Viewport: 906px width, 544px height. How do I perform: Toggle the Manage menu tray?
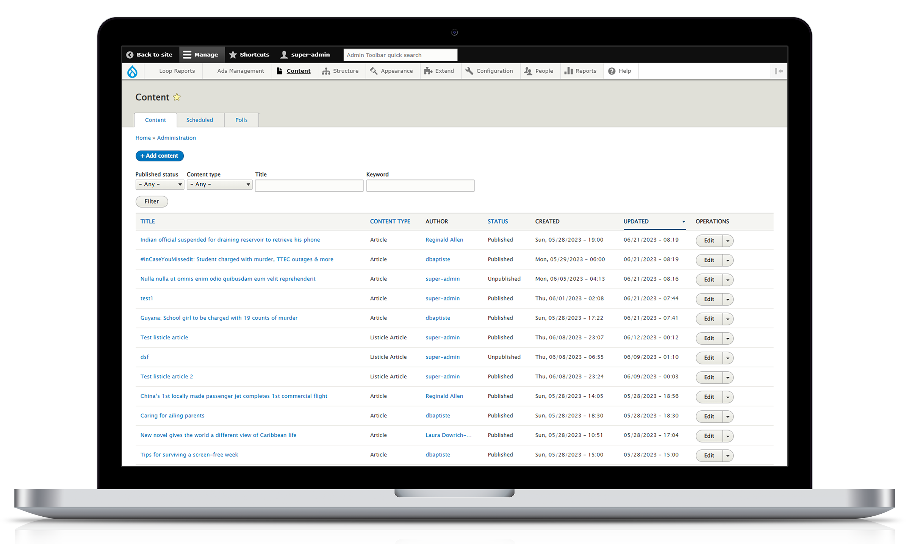pos(201,55)
